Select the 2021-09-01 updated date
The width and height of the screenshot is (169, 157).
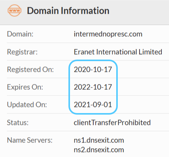pyautogui.click(x=93, y=105)
